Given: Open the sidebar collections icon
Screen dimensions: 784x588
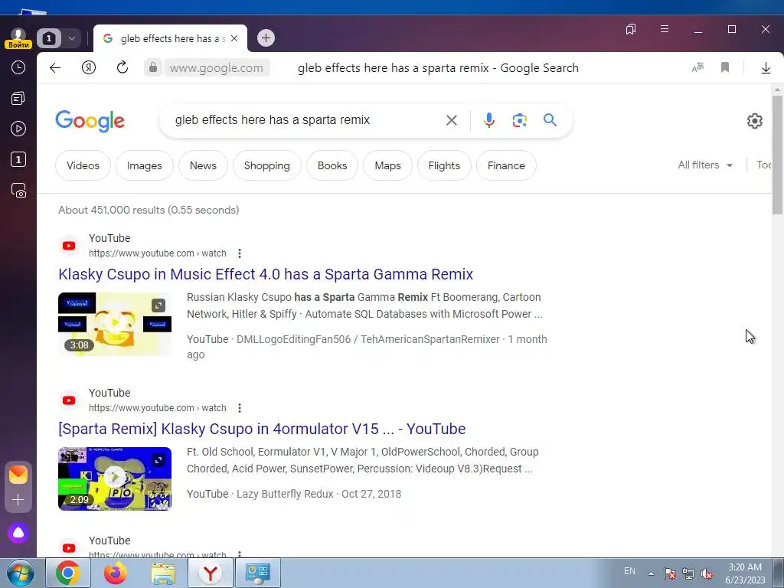Looking at the screenshot, I should [x=18, y=99].
